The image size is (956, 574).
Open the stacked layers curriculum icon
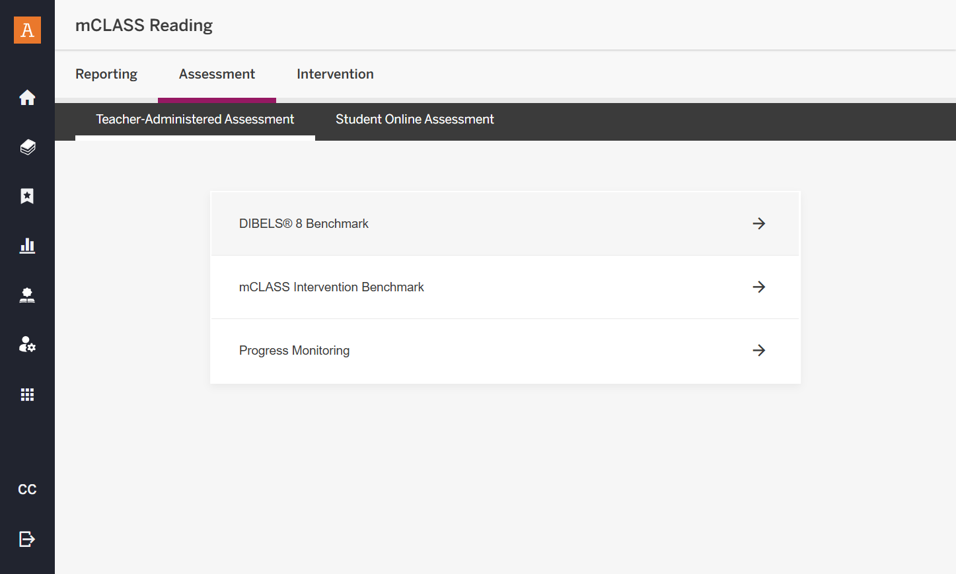click(27, 147)
